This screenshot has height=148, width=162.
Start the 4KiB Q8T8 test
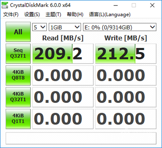point(18,75)
